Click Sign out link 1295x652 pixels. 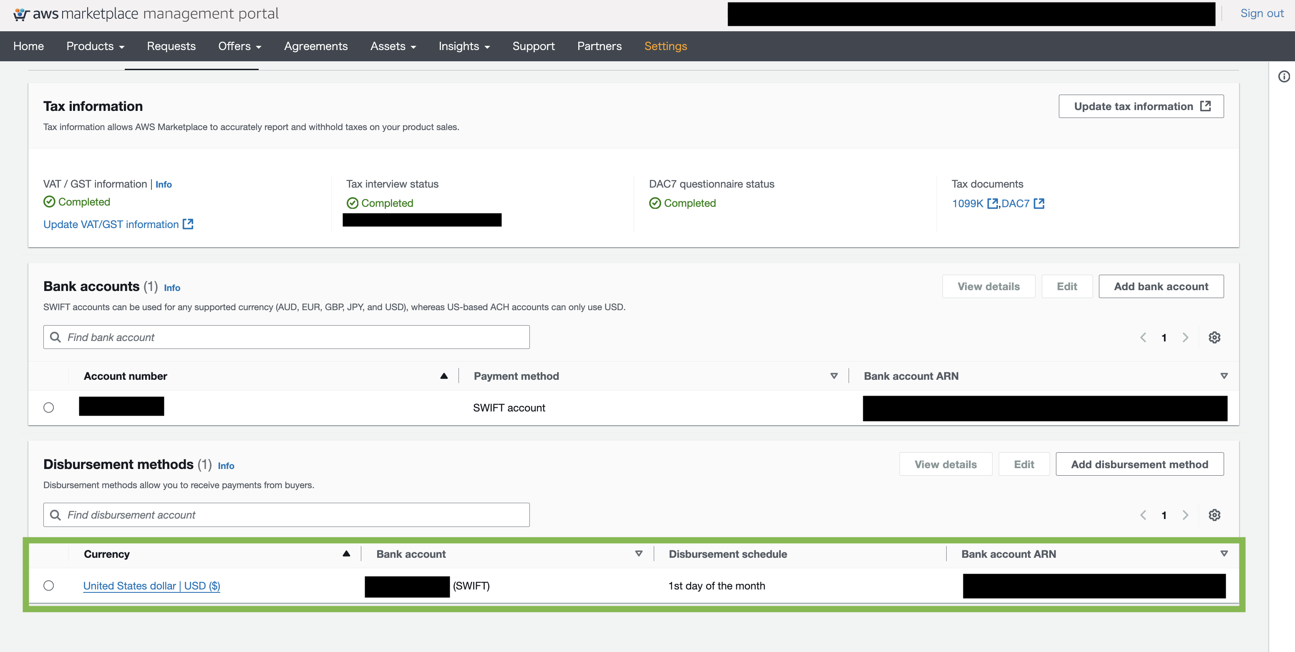[x=1262, y=14]
